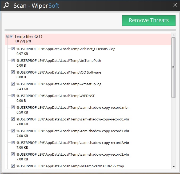The image size is (180, 174).
Task: Uncheck the ACD6122.tmp checkbox
Action: pos(13,166)
